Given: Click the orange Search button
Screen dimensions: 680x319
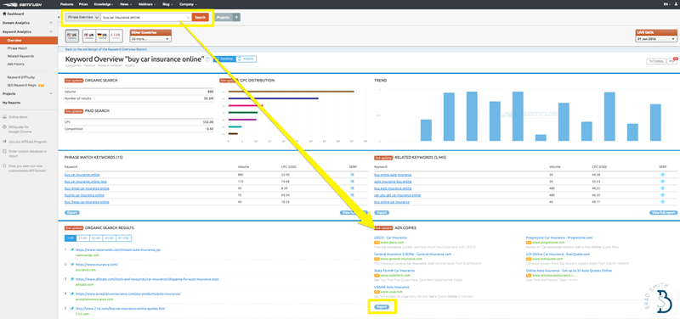Looking at the screenshot, I should pos(200,17).
